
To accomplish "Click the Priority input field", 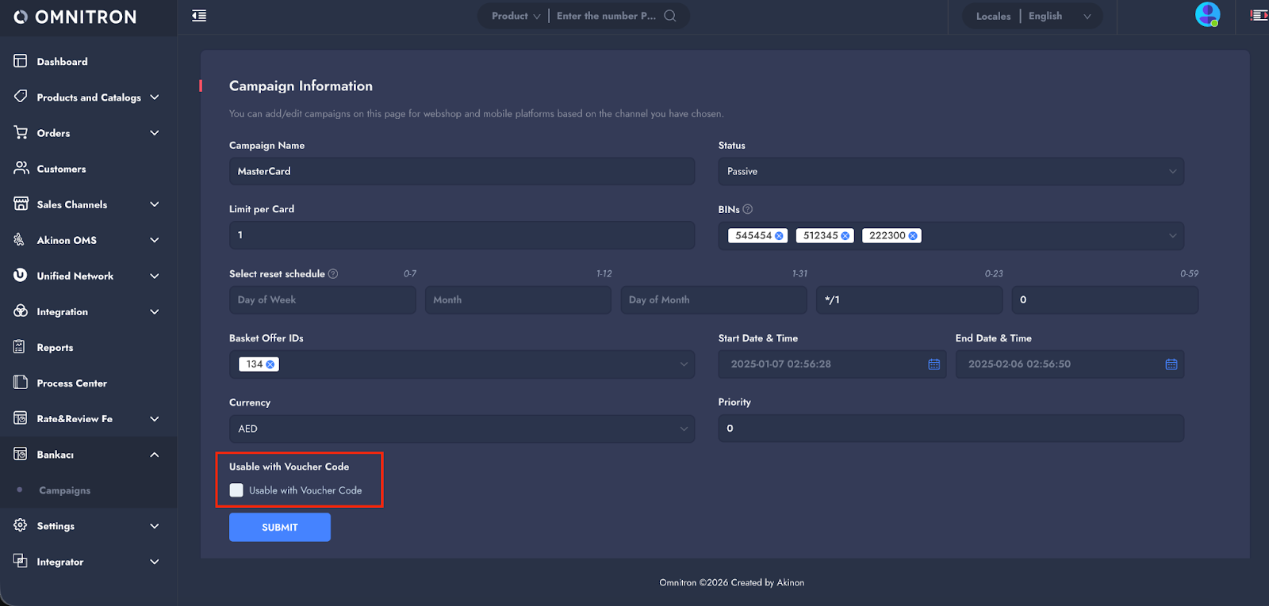I will coord(950,429).
